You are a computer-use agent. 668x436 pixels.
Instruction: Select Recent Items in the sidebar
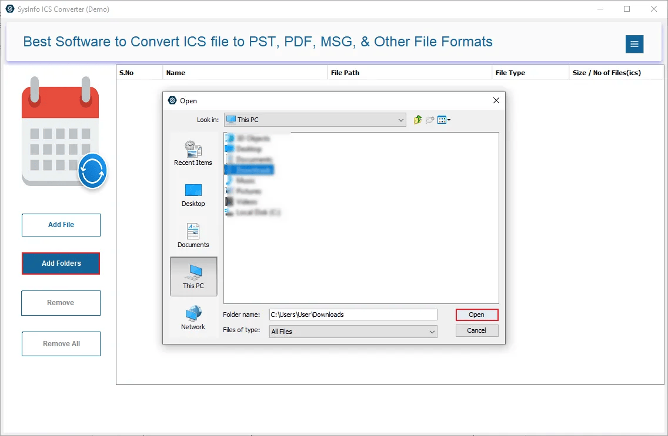point(193,153)
